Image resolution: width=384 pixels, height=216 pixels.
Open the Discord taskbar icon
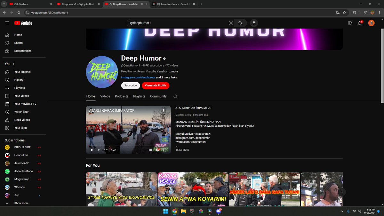(219, 211)
